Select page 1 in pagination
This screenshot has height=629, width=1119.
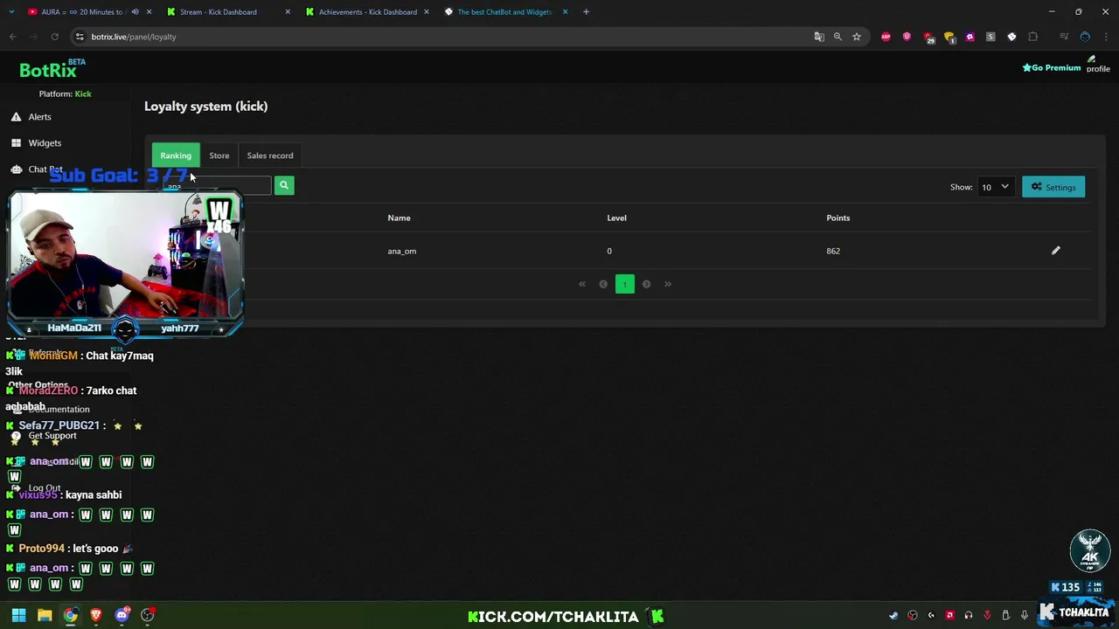point(624,284)
